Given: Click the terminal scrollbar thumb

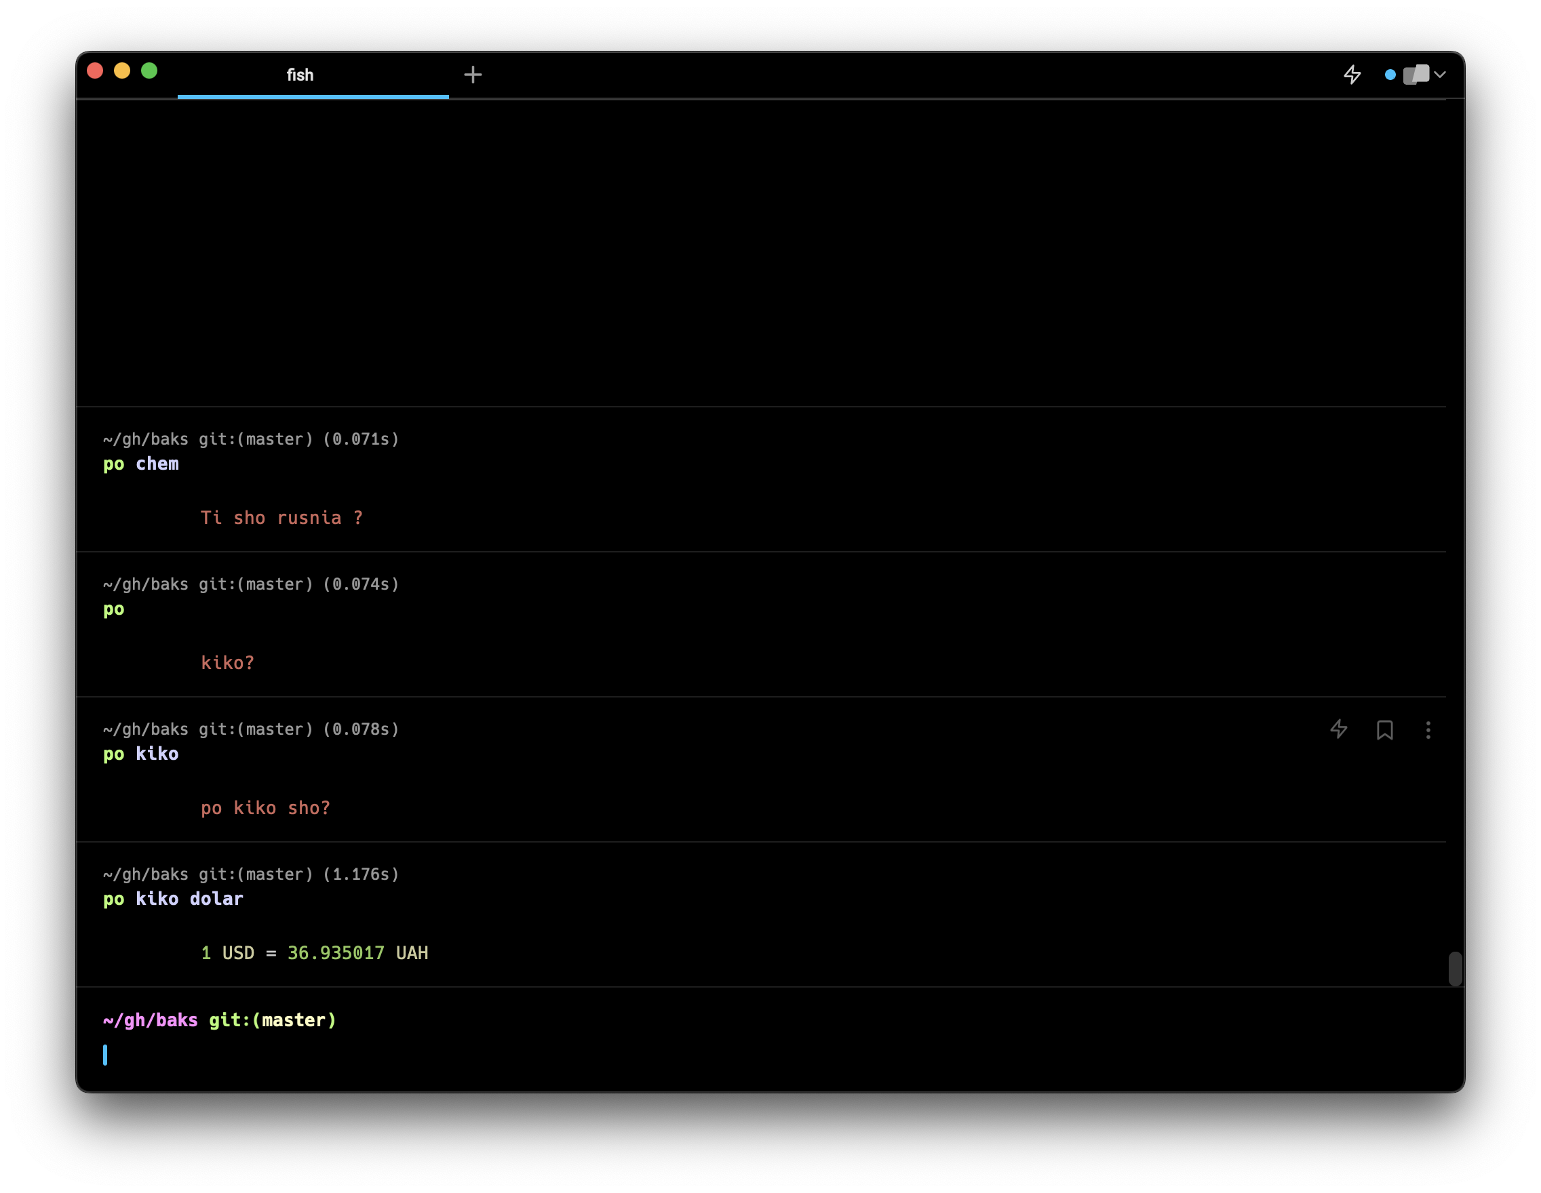Looking at the screenshot, I should (x=1454, y=968).
